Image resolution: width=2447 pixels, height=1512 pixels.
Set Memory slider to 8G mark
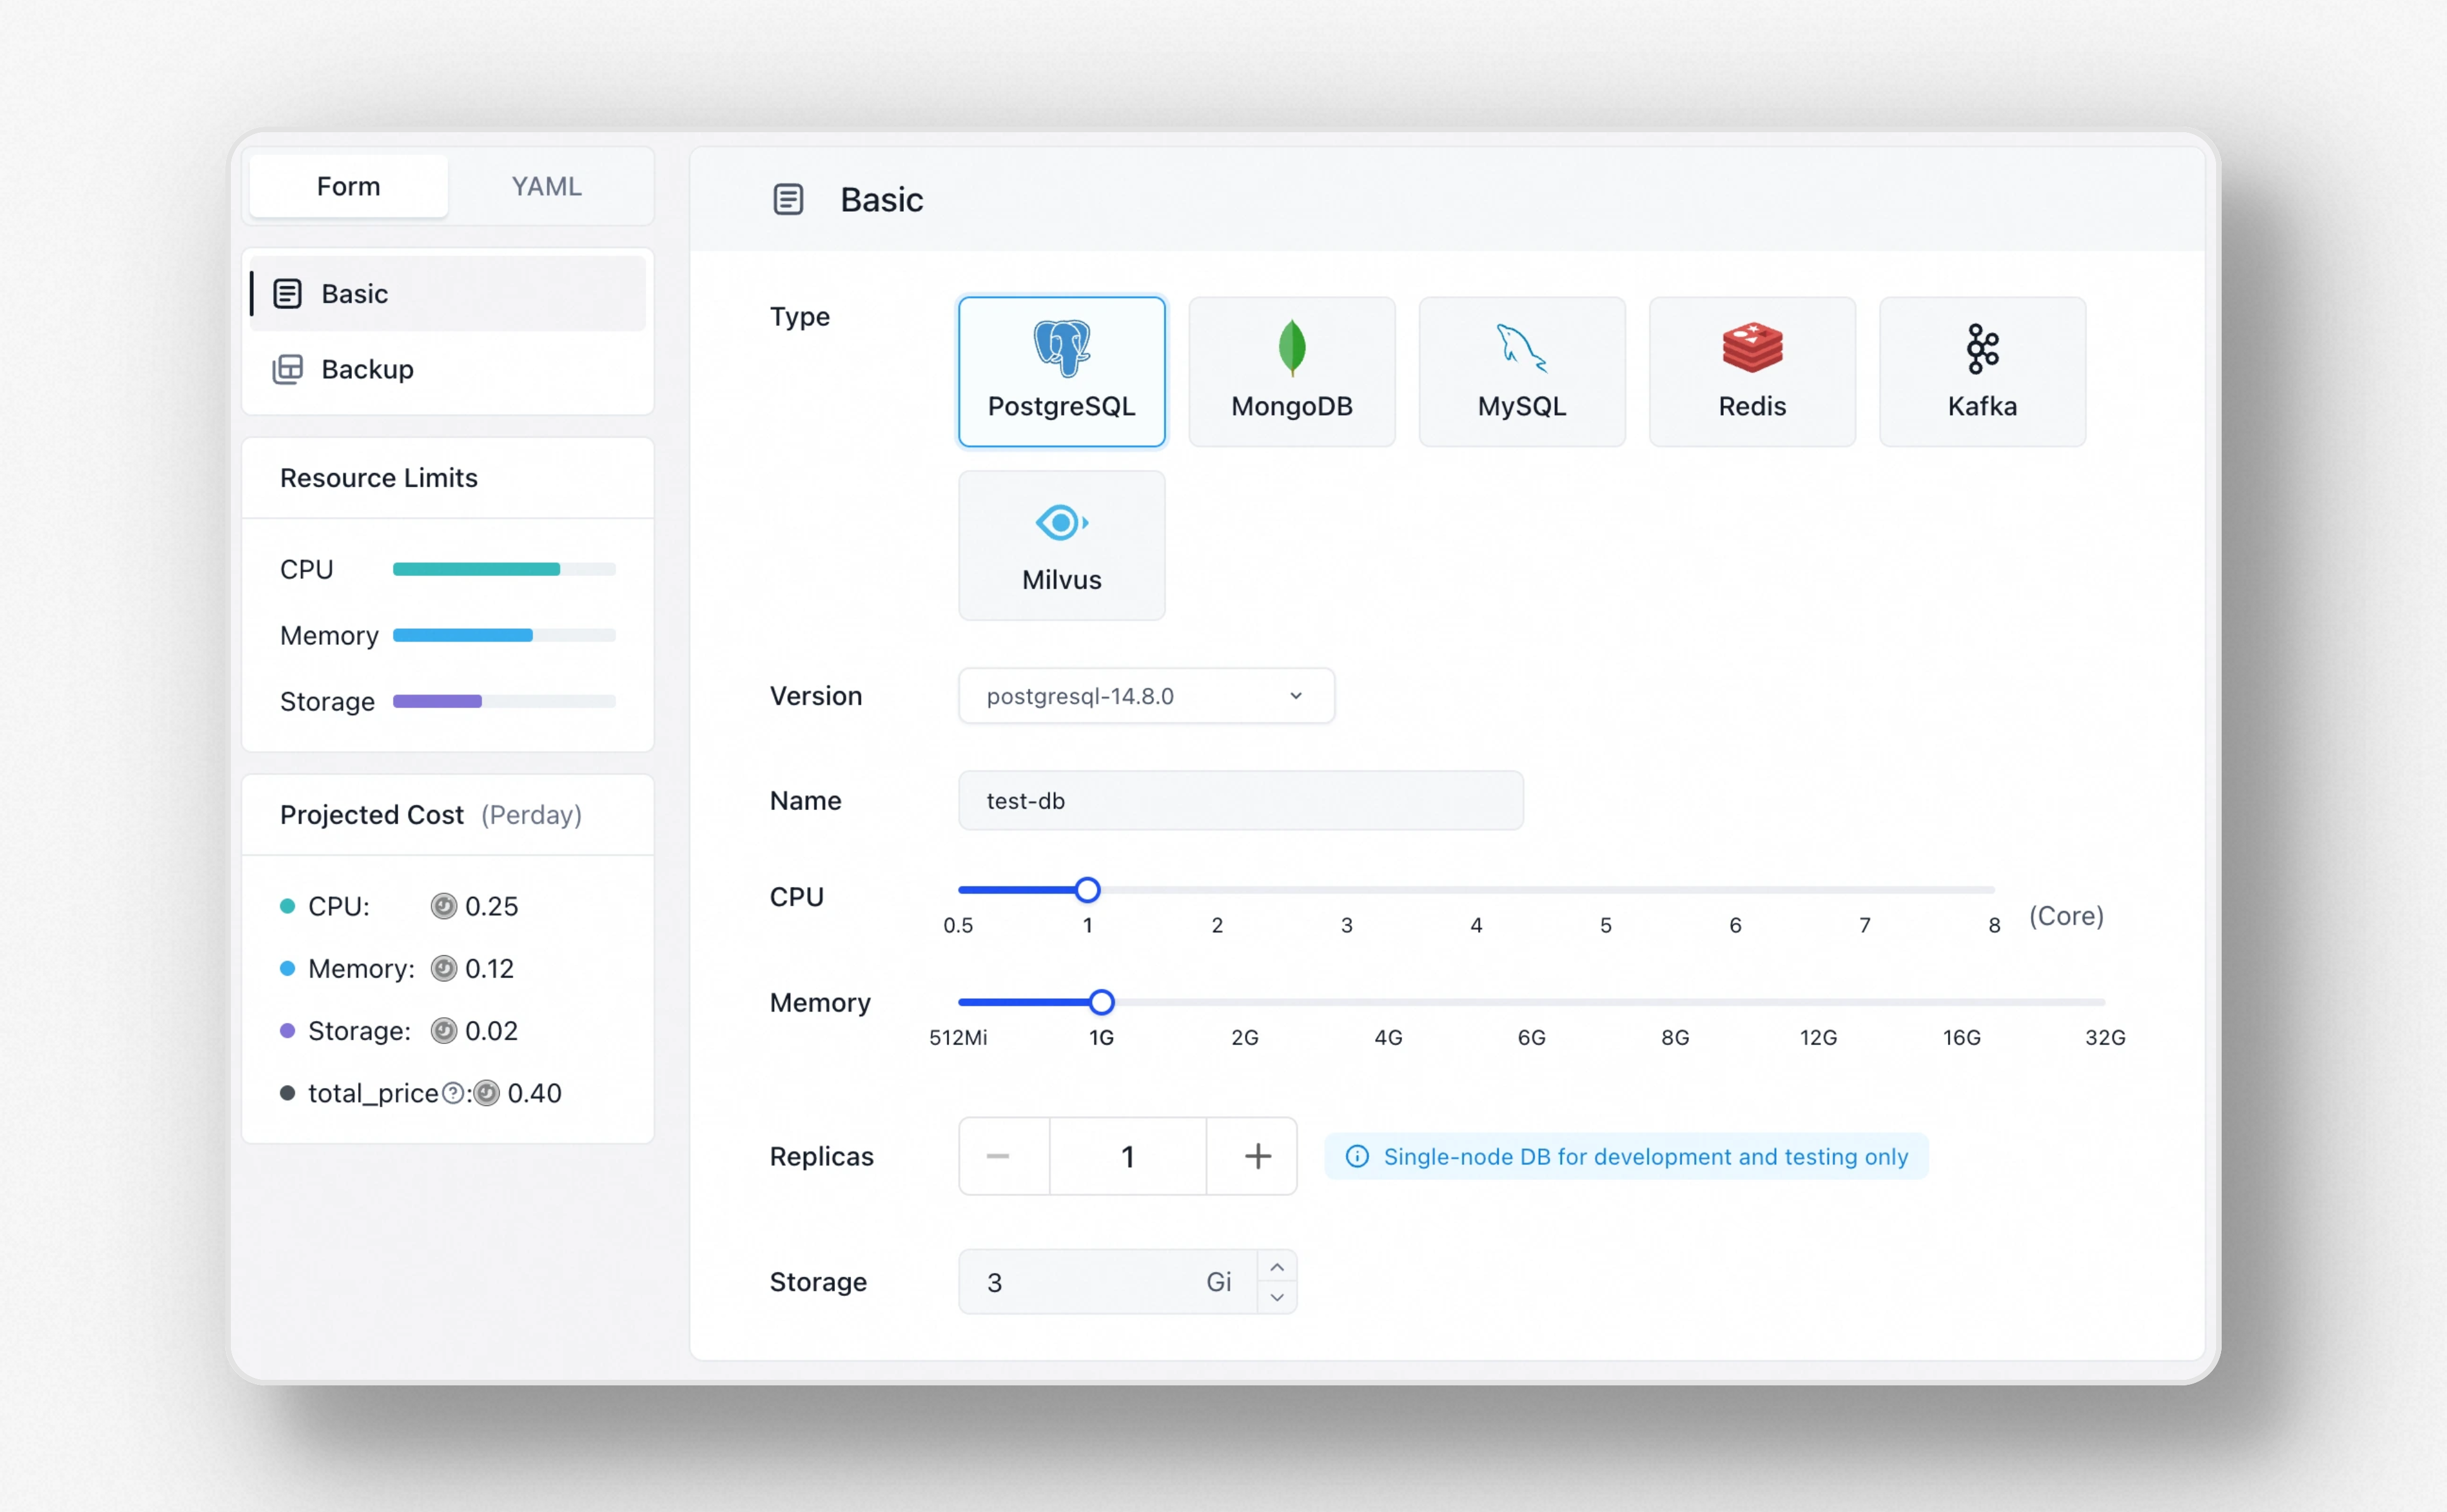(x=1674, y=1002)
